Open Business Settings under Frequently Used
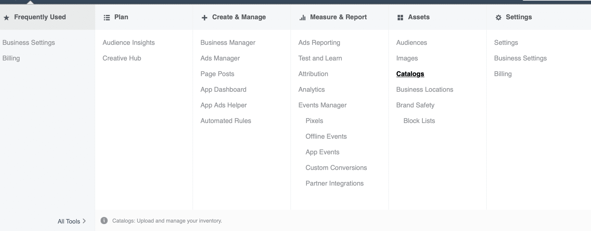Image resolution: width=591 pixels, height=231 pixels. point(29,43)
